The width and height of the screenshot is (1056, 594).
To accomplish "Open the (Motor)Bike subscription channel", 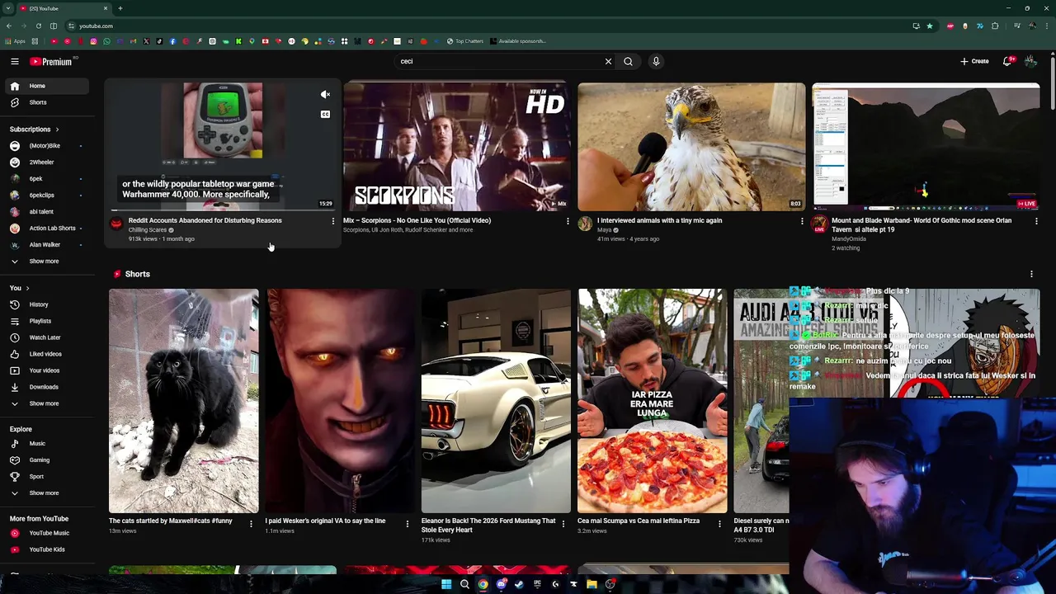I will coord(46,146).
